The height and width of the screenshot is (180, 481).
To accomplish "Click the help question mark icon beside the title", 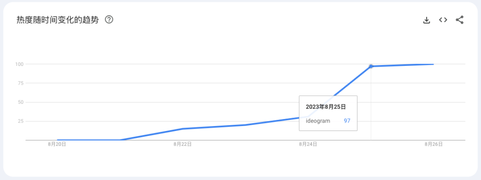I will [109, 20].
